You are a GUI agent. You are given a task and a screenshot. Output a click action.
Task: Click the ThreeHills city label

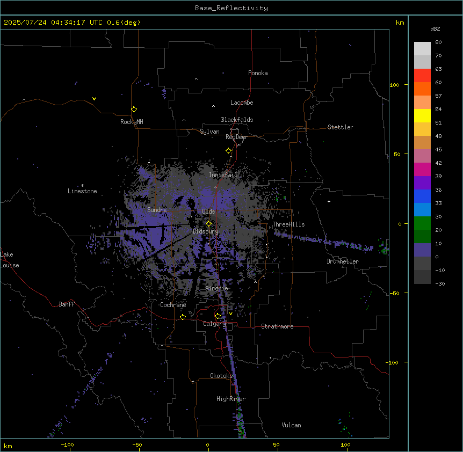[x=288, y=224]
